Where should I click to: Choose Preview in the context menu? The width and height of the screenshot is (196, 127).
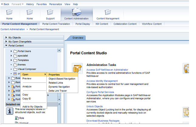[x=27, y=79]
